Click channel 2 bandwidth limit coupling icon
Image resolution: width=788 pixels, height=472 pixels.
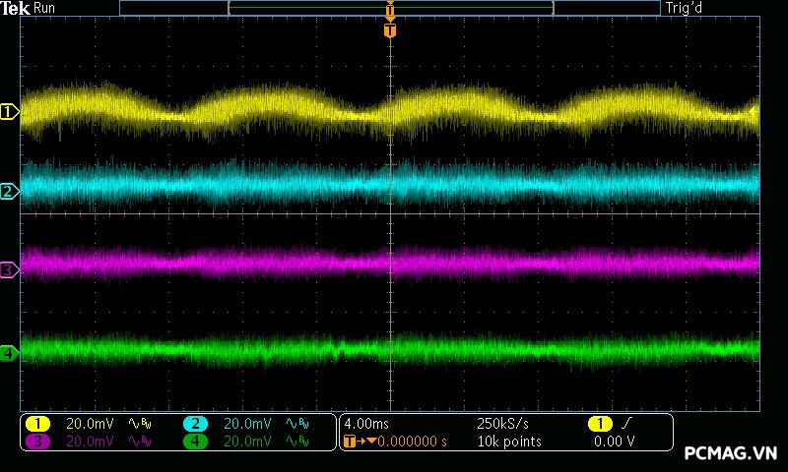point(295,423)
